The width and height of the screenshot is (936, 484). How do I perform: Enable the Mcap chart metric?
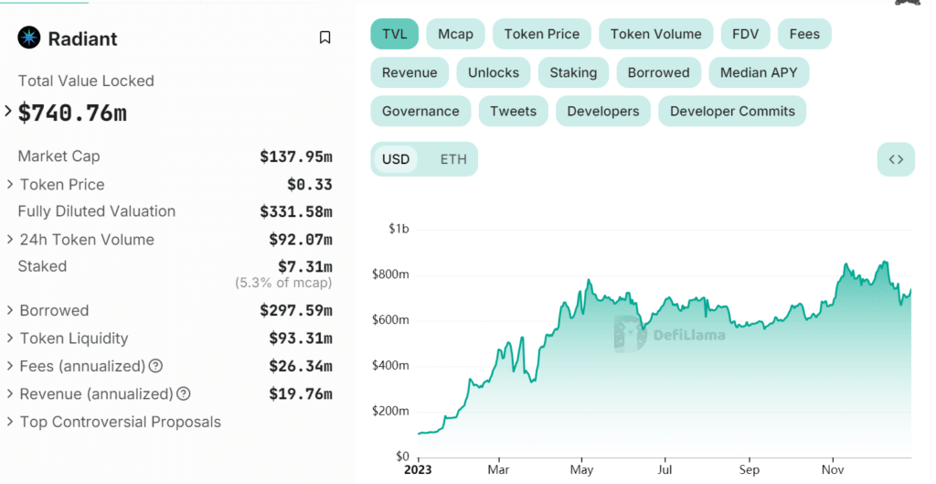(455, 34)
